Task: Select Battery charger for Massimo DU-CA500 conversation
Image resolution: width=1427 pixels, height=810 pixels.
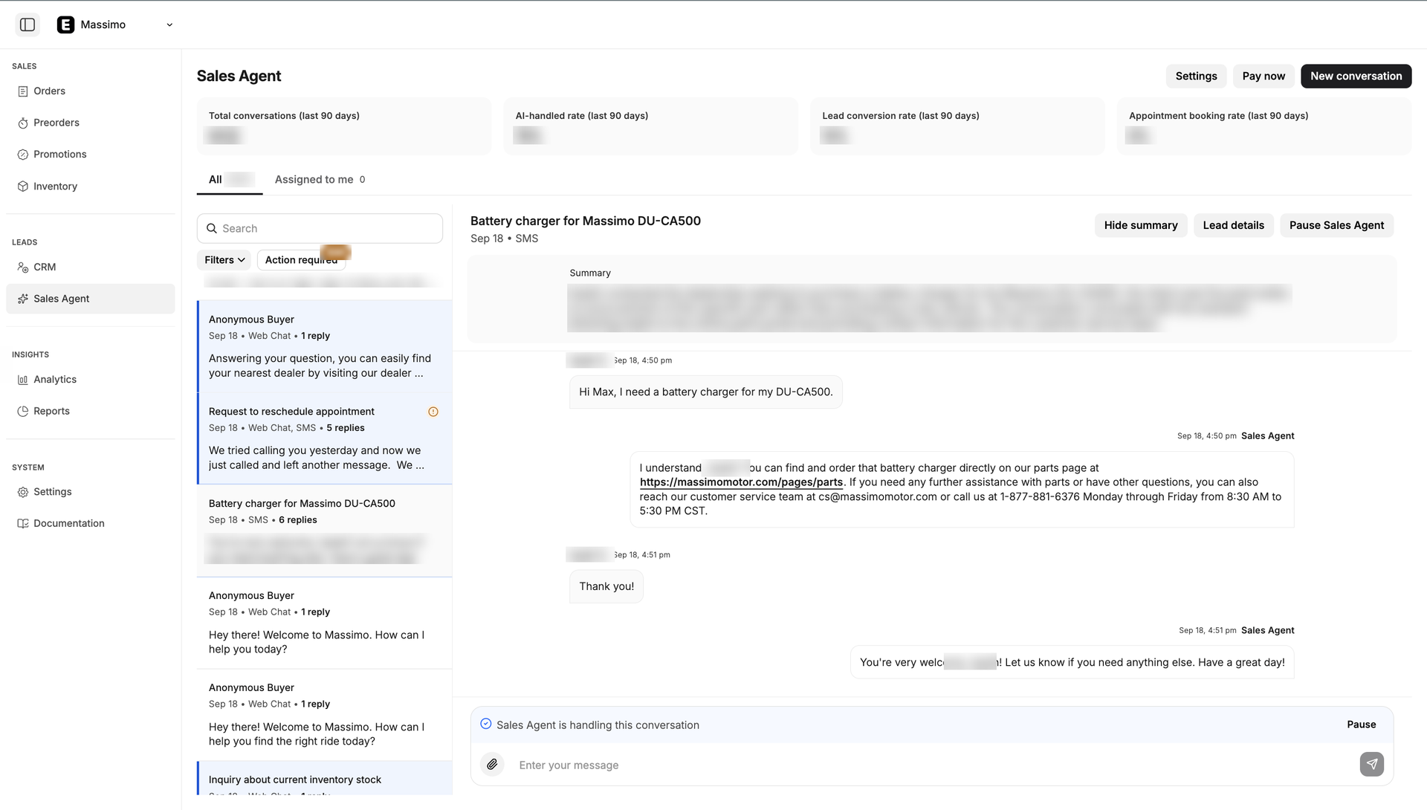Action: tap(325, 531)
